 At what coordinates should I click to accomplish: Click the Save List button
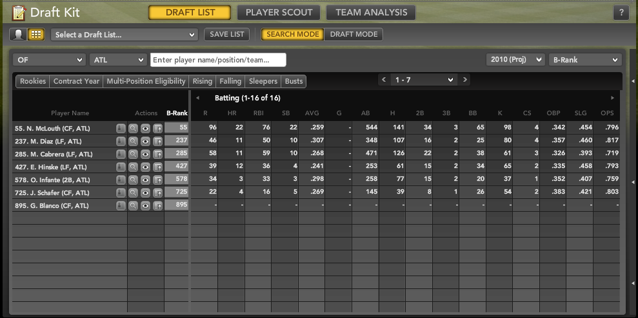(227, 35)
